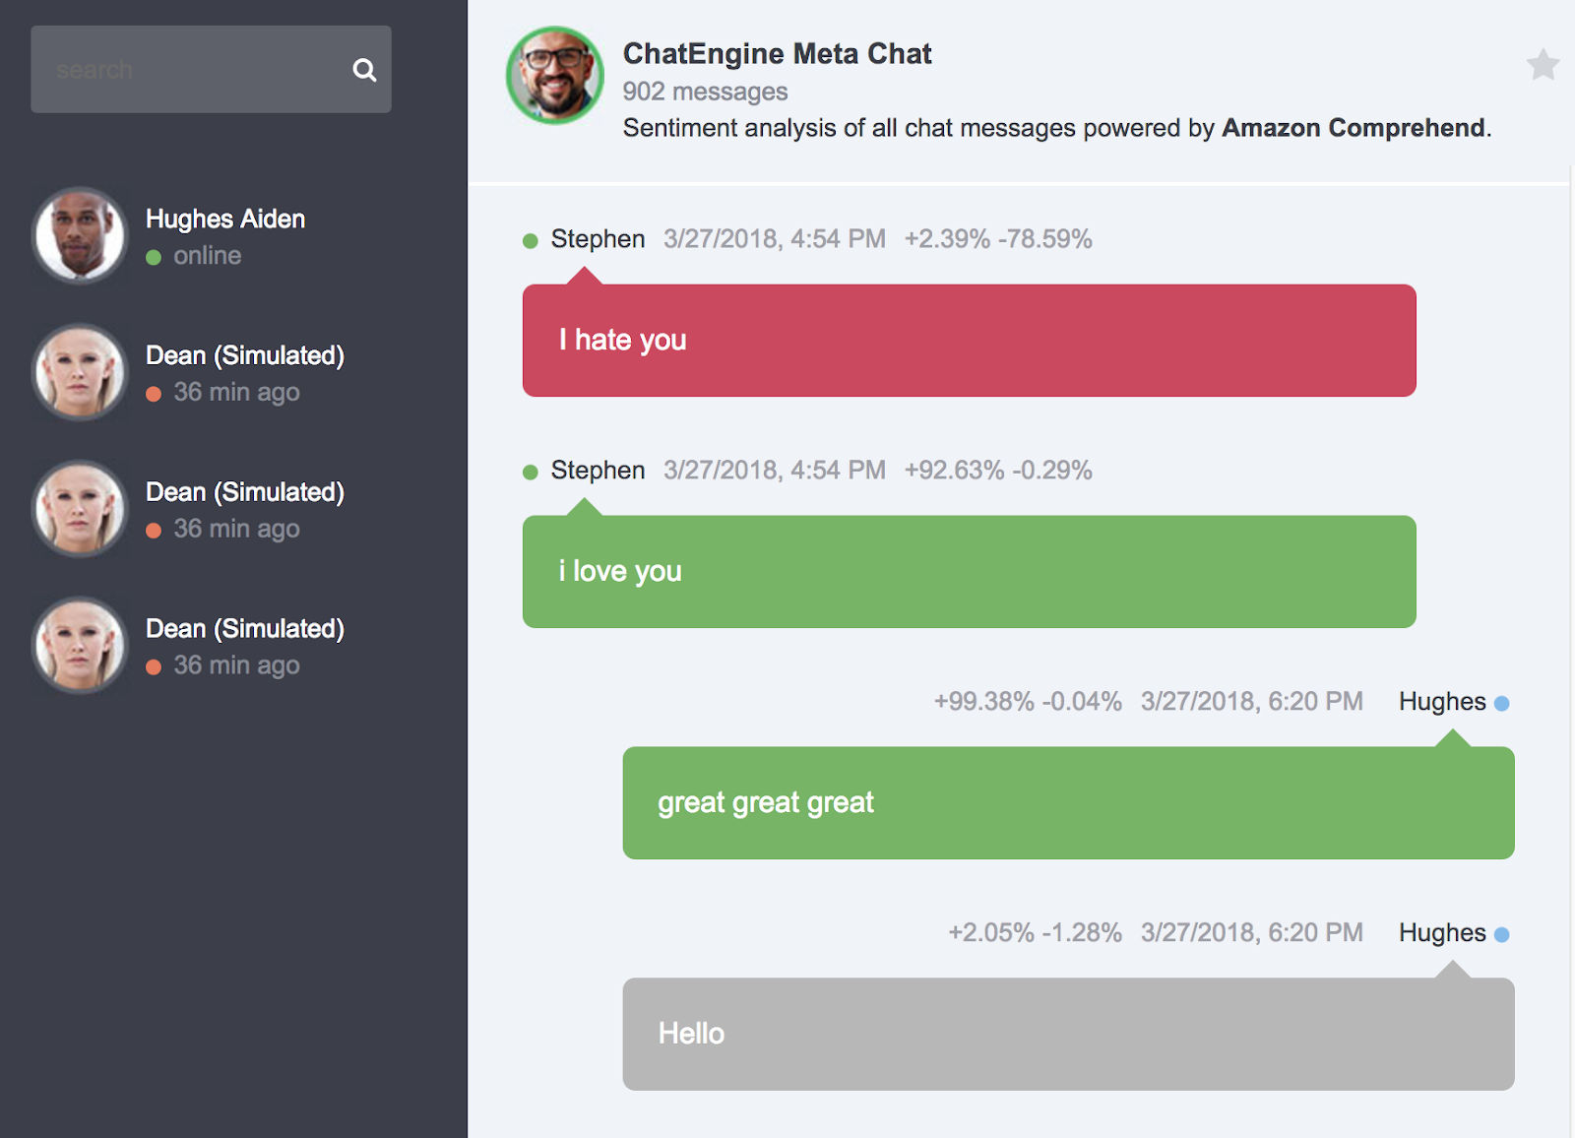This screenshot has width=1575, height=1138.
Task: Click the ChatEngine Meta Chat title
Action: coord(777,53)
